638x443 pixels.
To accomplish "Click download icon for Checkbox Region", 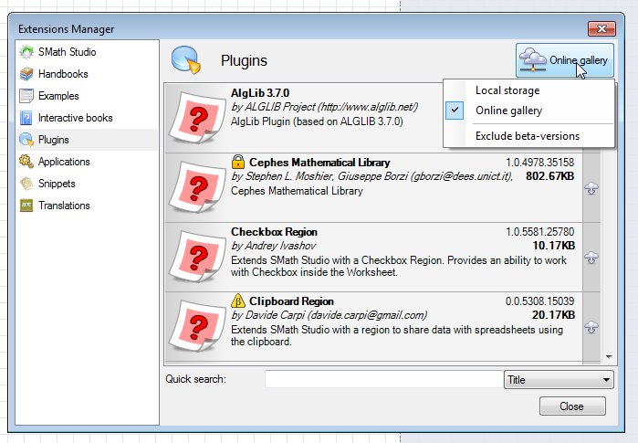I will click(591, 258).
